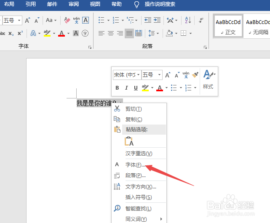The height and width of the screenshot is (223, 270).
Task: Click the ribbon bullets list icon
Action: [x=101, y=20]
